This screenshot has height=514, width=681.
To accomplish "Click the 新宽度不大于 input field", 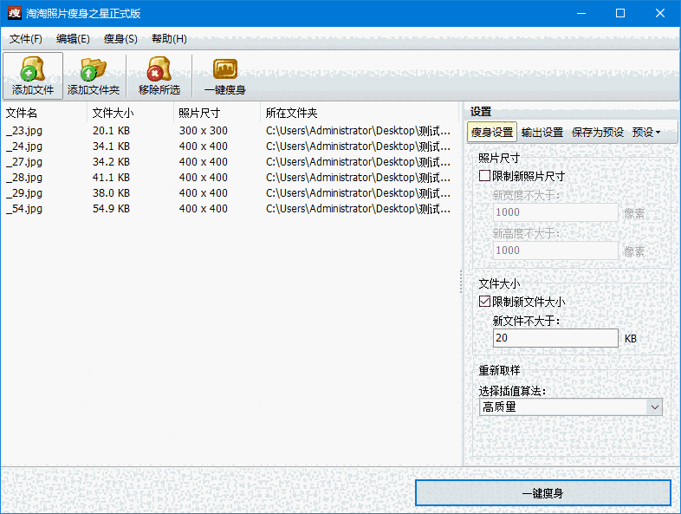I will pyautogui.click(x=555, y=212).
